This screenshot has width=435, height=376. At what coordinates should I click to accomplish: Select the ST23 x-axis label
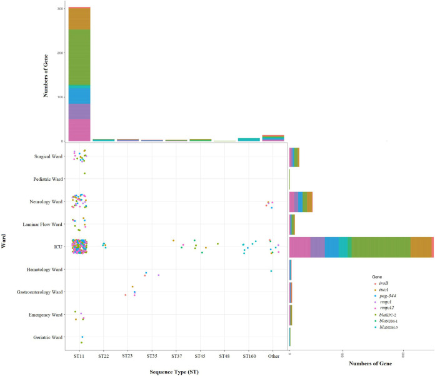127,356
